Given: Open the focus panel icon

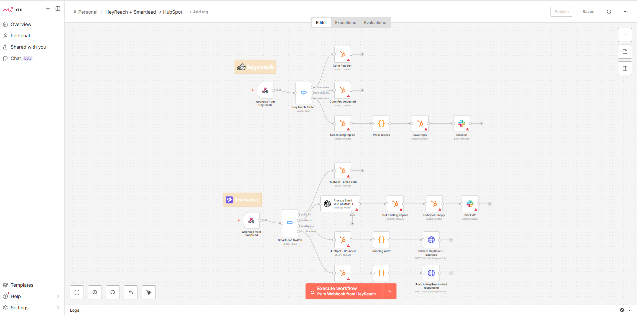Looking at the screenshot, I should pyautogui.click(x=625, y=68).
